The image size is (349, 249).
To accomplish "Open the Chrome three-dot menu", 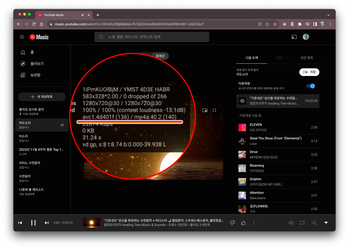I will click(x=330, y=24).
